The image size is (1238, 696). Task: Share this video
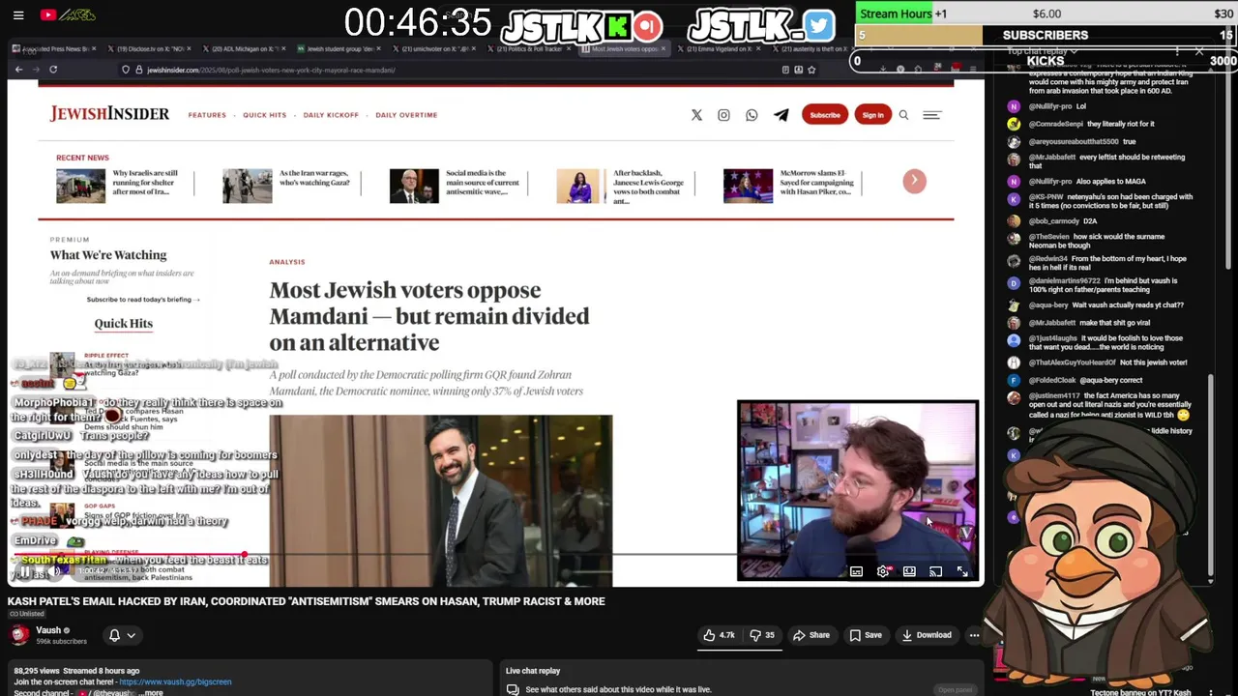point(811,635)
